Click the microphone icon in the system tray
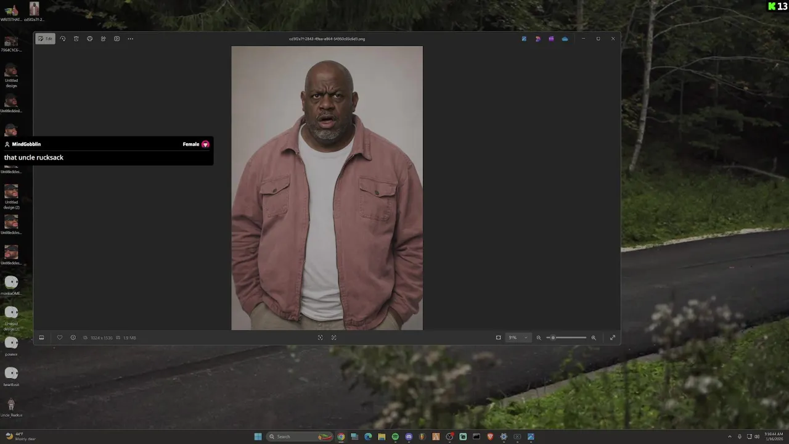This screenshot has width=789, height=444. (740, 437)
